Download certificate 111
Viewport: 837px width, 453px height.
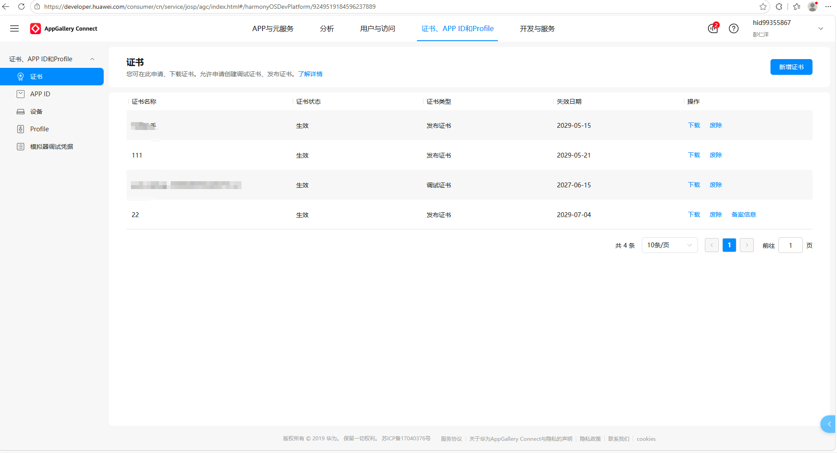pyautogui.click(x=694, y=155)
